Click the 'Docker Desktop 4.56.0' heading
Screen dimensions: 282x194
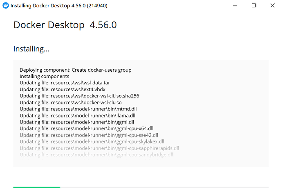65,25
